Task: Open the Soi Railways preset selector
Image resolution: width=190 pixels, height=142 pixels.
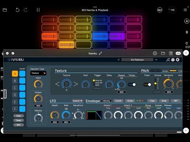Action: (x=137, y=60)
